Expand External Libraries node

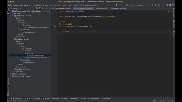click(11, 74)
